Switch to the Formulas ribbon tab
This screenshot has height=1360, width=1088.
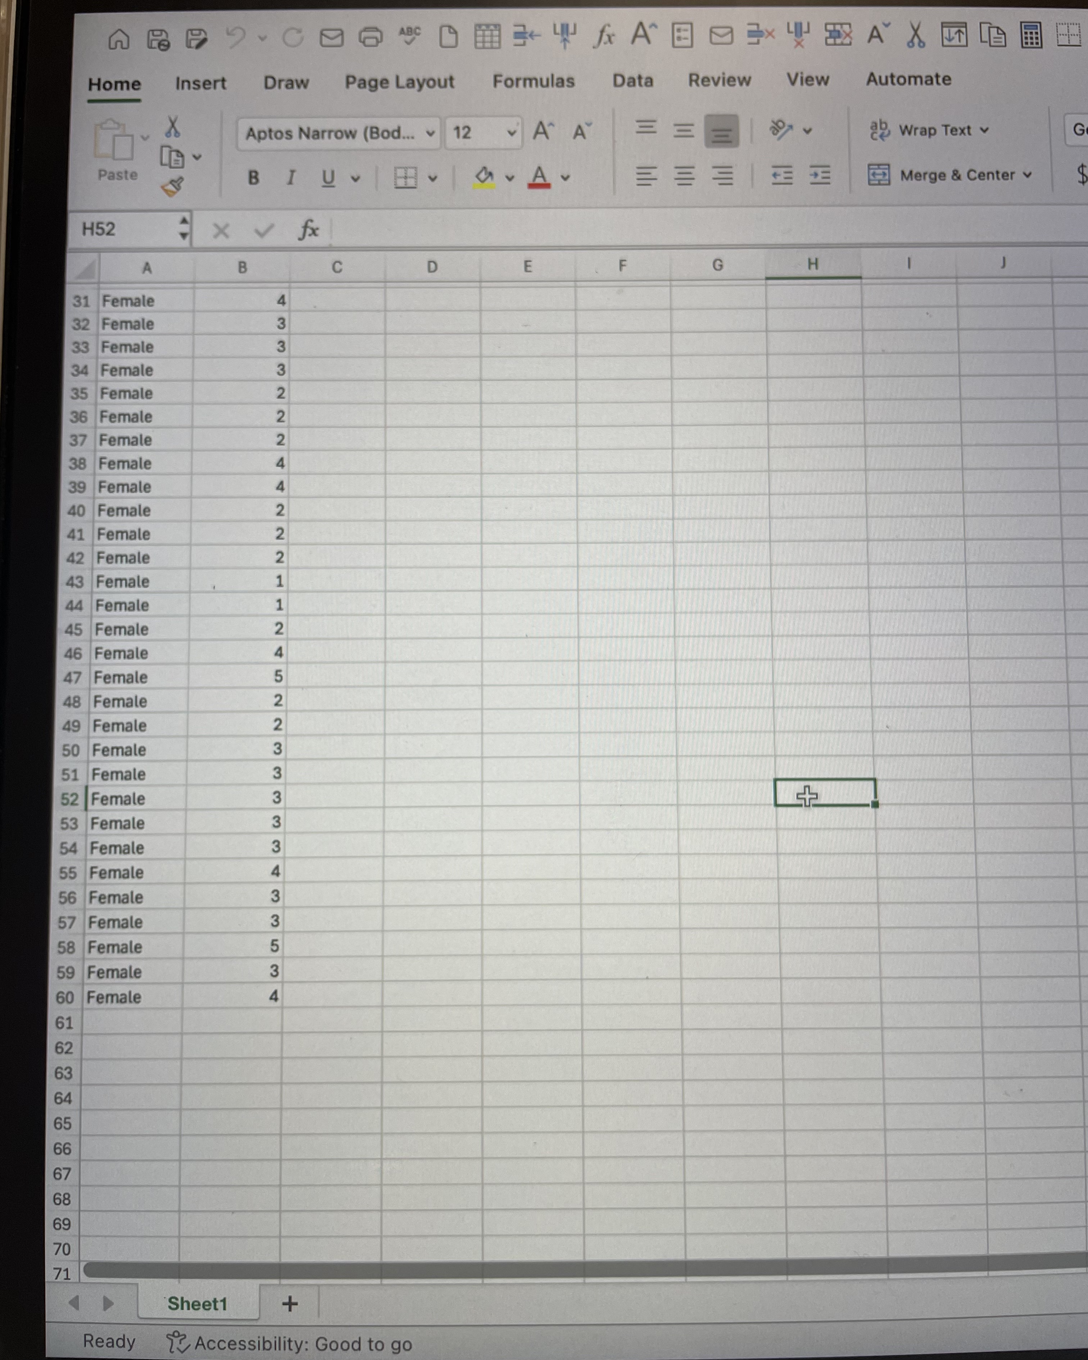534,81
